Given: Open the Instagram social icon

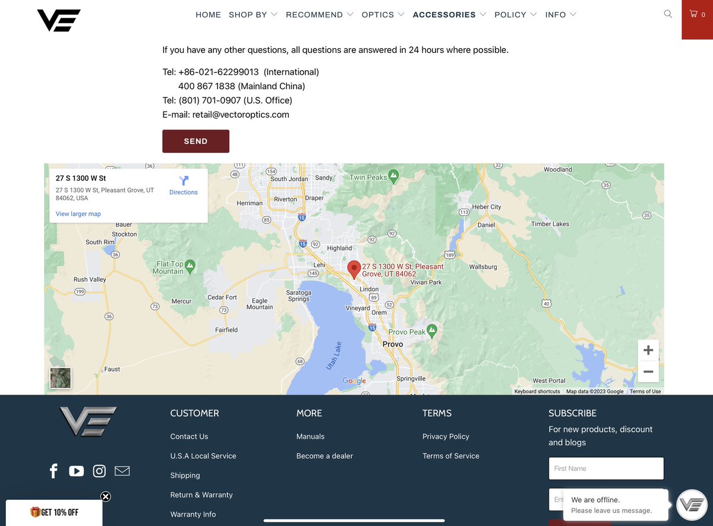Looking at the screenshot, I should [x=99, y=471].
